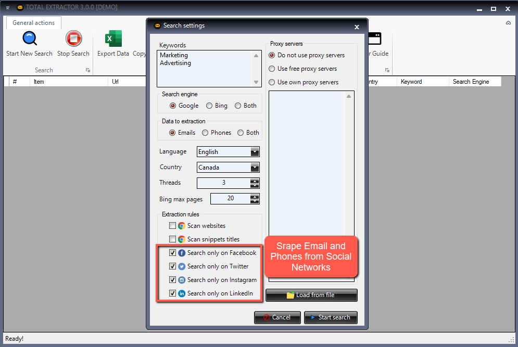Choose Phones as data to extract

[x=205, y=133]
